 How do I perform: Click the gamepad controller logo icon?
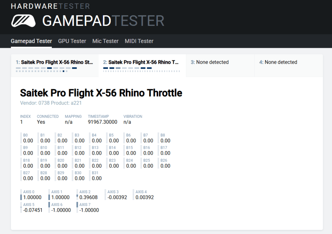coord(23,21)
